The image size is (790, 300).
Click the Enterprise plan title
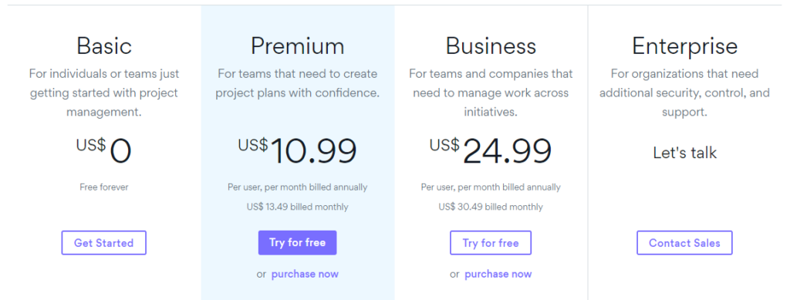pyautogui.click(x=685, y=46)
